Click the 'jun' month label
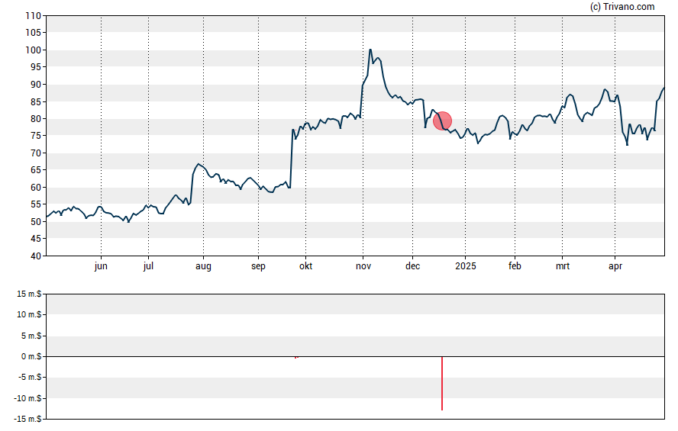Viewport: 678px width, 431px height. (x=101, y=266)
